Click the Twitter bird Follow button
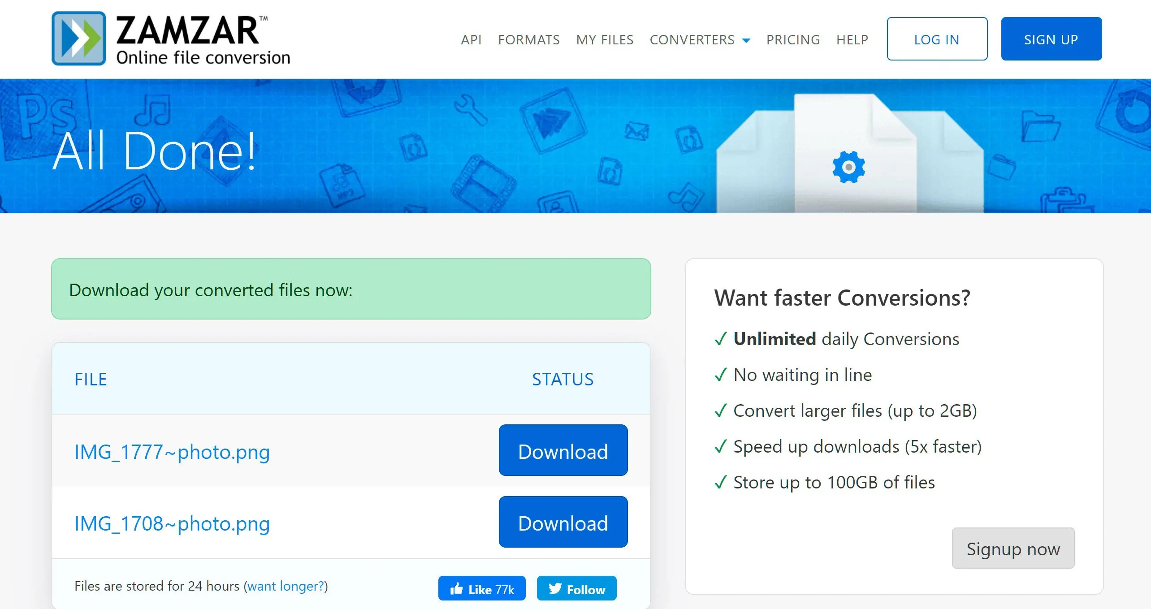Screen dimensions: 1151x609 point(576,589)
